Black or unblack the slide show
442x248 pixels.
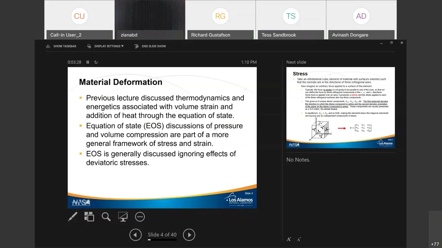click(123, 217)
